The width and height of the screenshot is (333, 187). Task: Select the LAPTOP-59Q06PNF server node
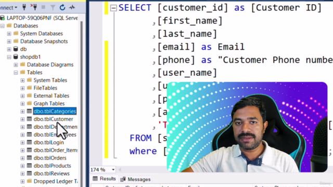click(x=42, y=18)
